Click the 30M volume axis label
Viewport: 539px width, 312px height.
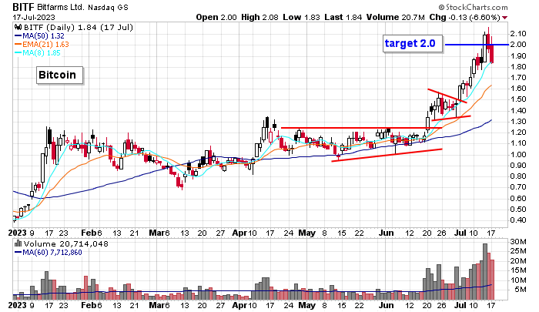(518, 242)
